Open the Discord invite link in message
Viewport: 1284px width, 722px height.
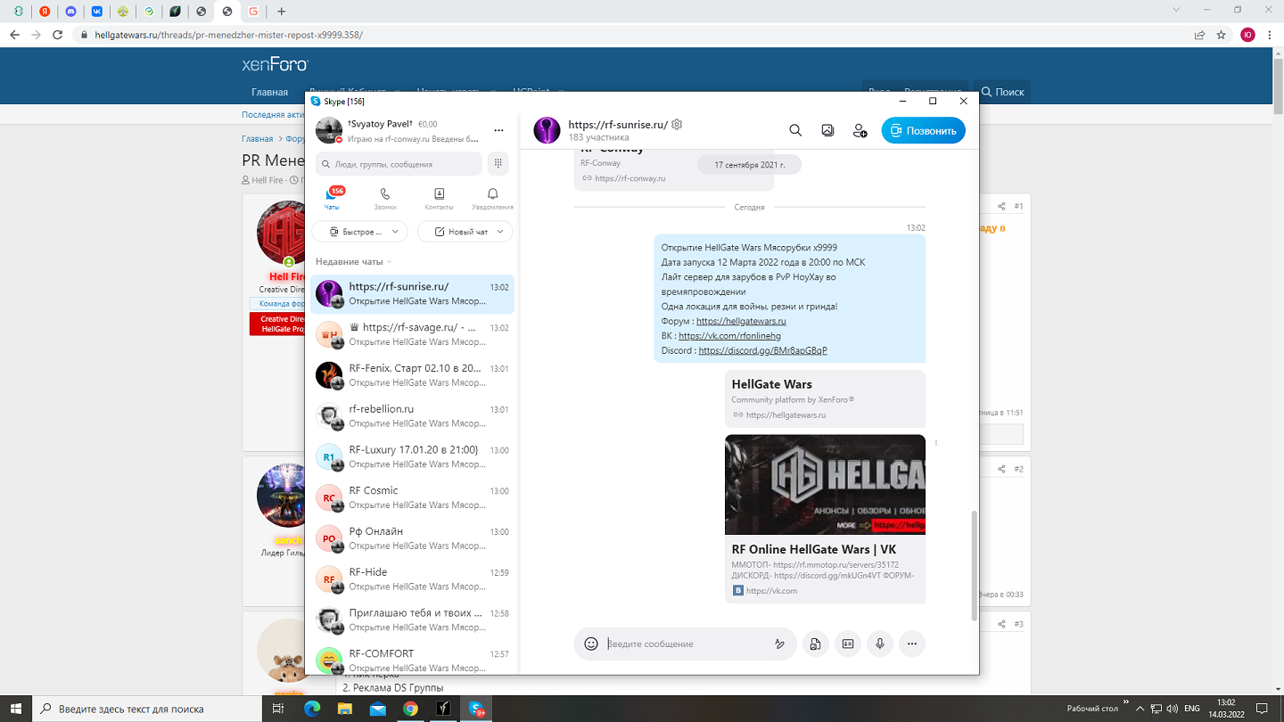tap(762, 350)
